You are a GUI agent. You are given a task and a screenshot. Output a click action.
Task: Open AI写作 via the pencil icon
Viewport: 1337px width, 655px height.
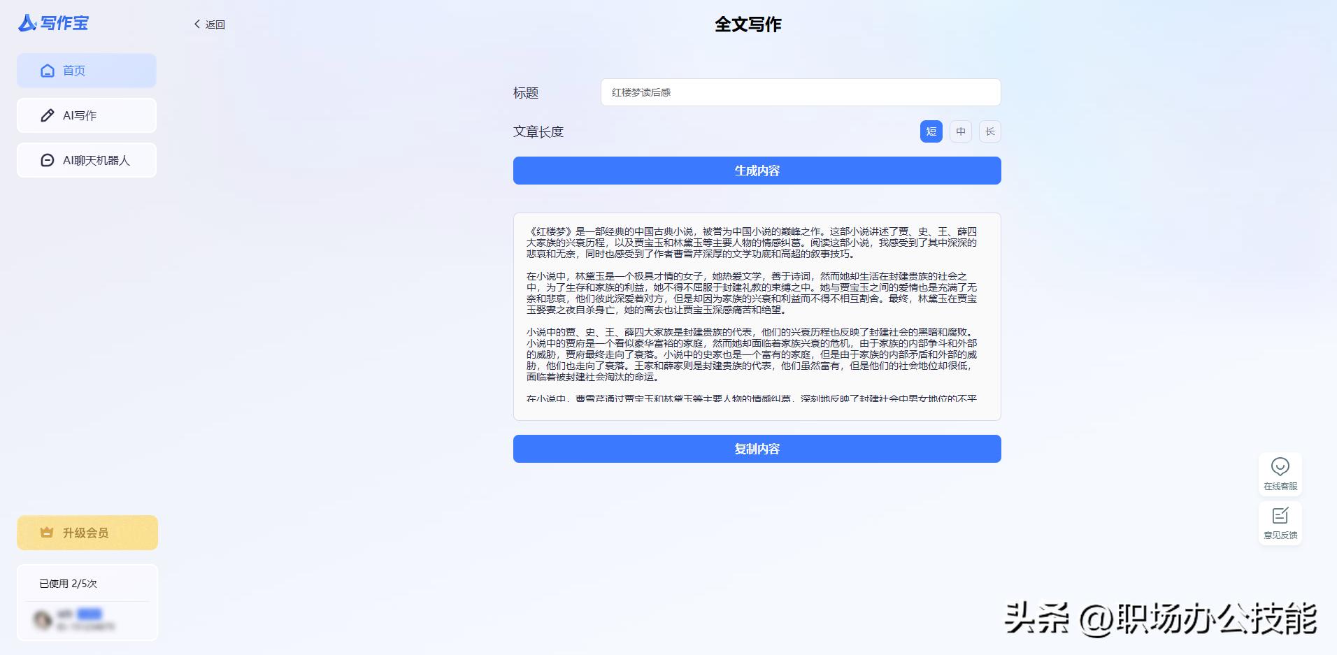tap(47, 115)
